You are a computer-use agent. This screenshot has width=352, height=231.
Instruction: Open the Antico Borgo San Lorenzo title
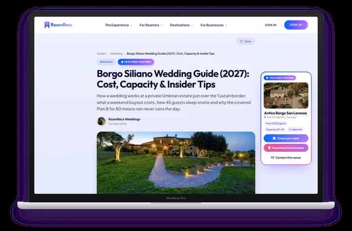286,113
